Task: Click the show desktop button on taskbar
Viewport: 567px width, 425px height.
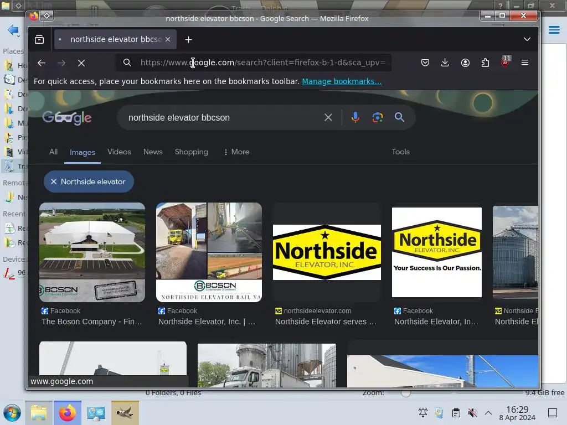Action: [x=553, y=413]
